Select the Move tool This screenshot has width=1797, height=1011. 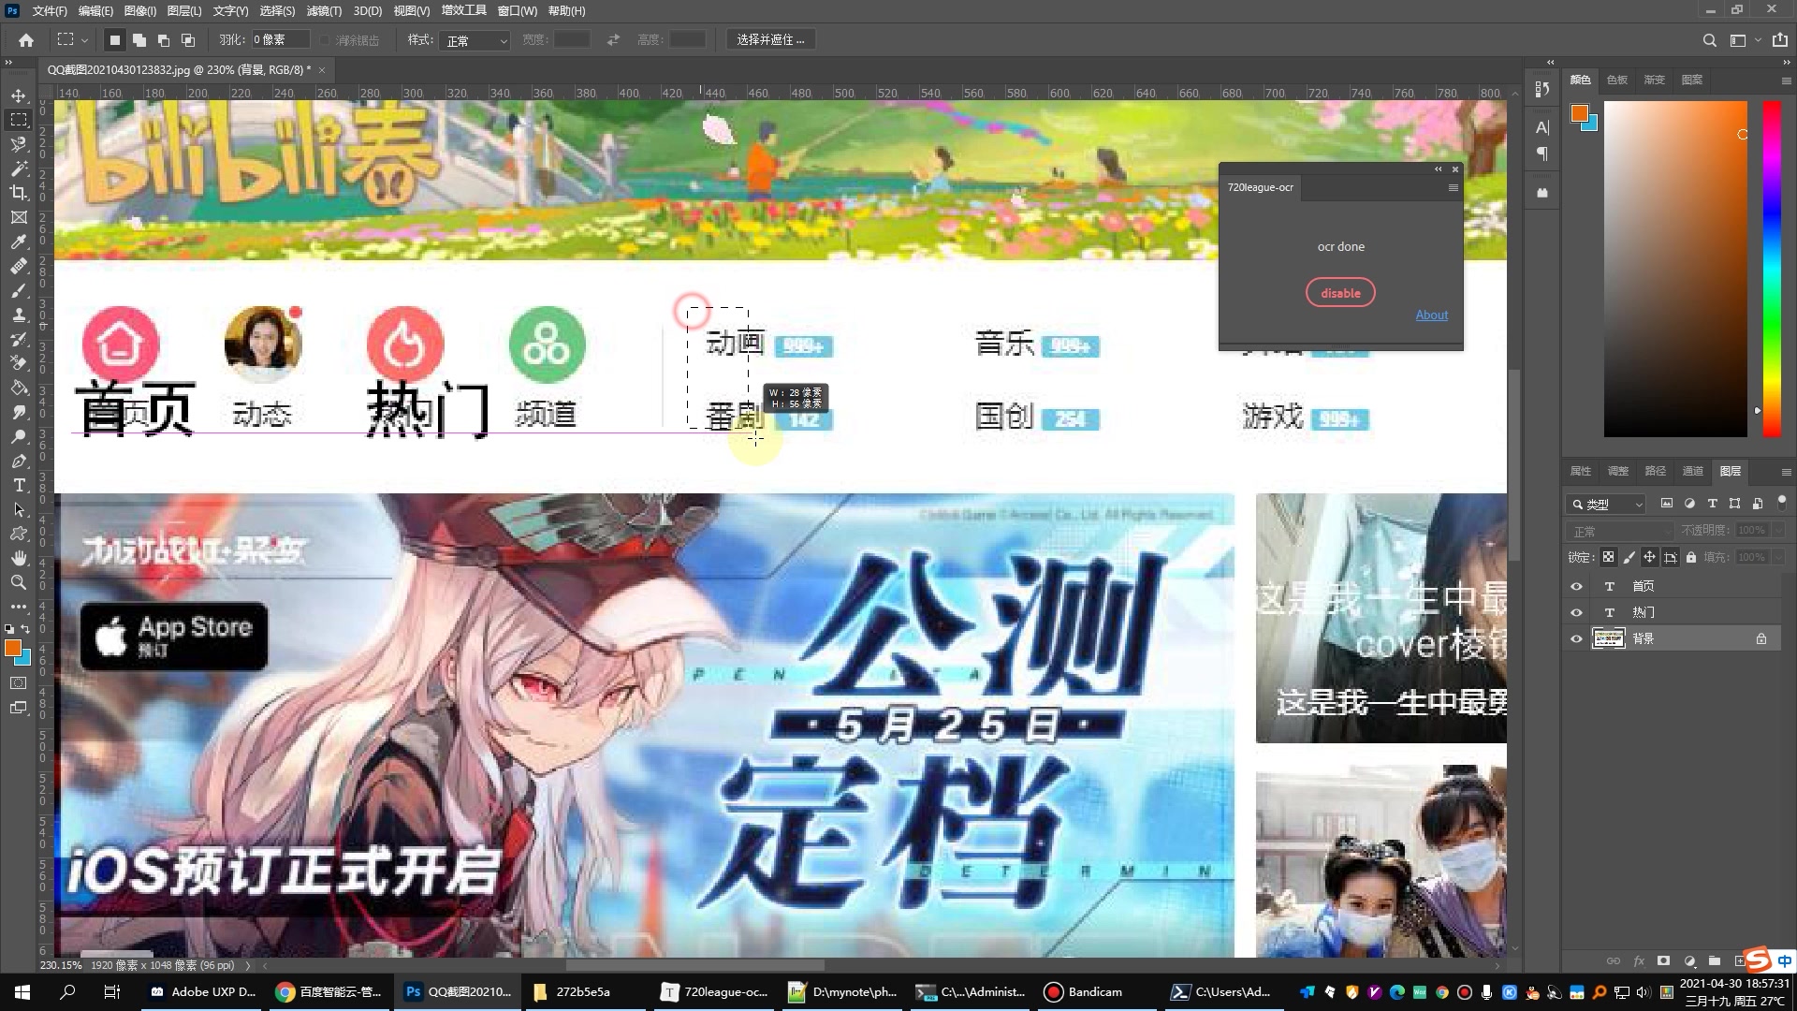[19, 95]
